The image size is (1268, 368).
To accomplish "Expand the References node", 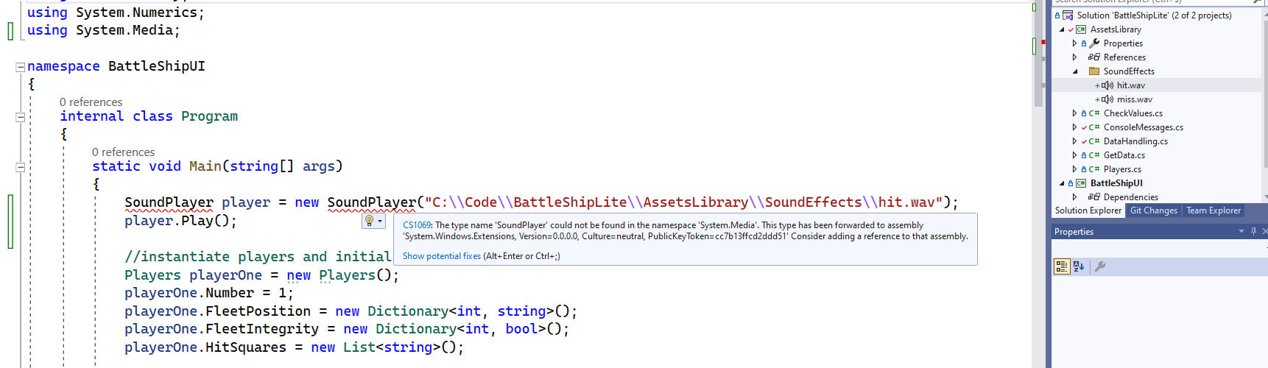I will 1074,57.
